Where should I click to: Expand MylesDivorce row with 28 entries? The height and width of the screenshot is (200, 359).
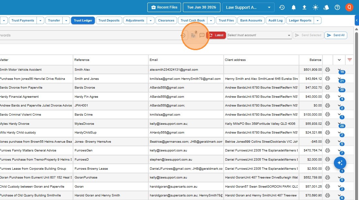pyautogui.click(x=339, y=123)
